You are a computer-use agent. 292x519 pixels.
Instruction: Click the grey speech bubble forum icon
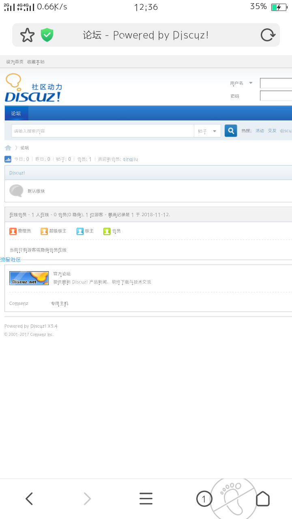click(x=16, y=191)
